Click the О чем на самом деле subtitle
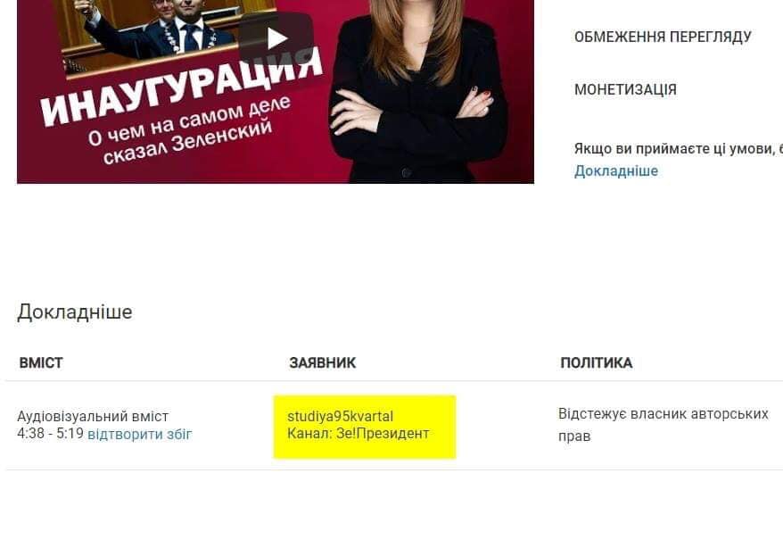This screenshot has height=540, width=783. click(189, 121)
